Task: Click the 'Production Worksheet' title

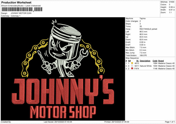Action: (16, 2)
